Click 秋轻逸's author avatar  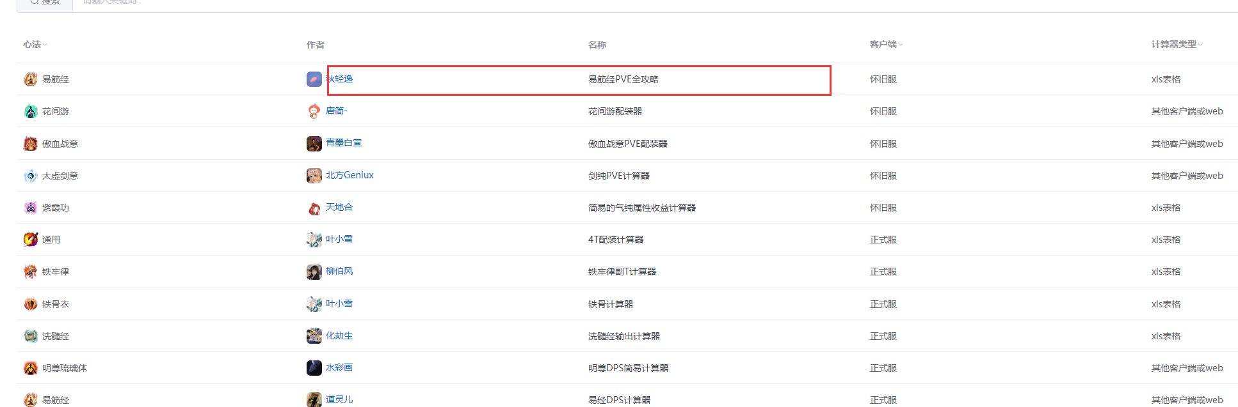(314, 79)
